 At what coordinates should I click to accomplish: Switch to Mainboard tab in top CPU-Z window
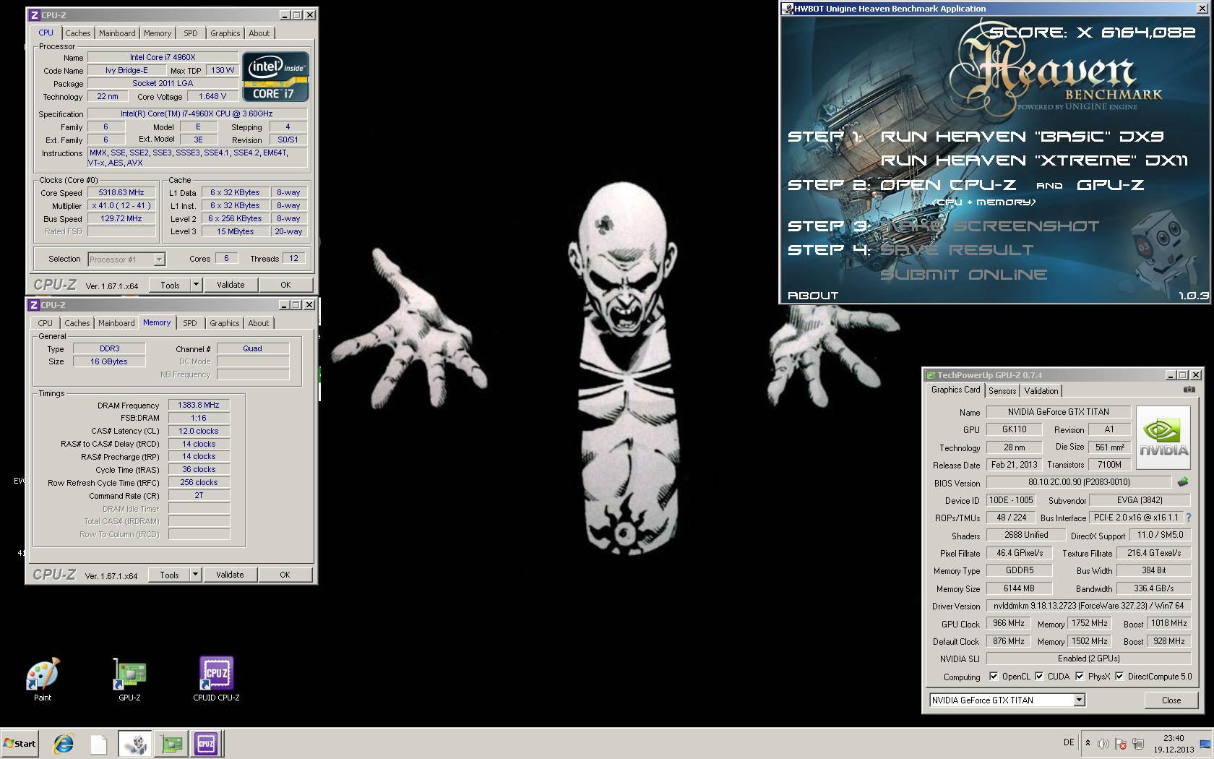[117, 33]
